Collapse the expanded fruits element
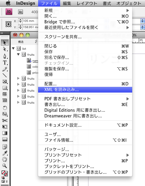 tap(18, 55)
